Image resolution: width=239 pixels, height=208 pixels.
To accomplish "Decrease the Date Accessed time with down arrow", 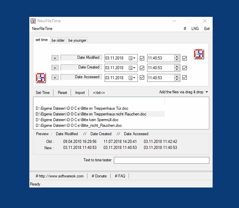I will [x=177, y=79].
